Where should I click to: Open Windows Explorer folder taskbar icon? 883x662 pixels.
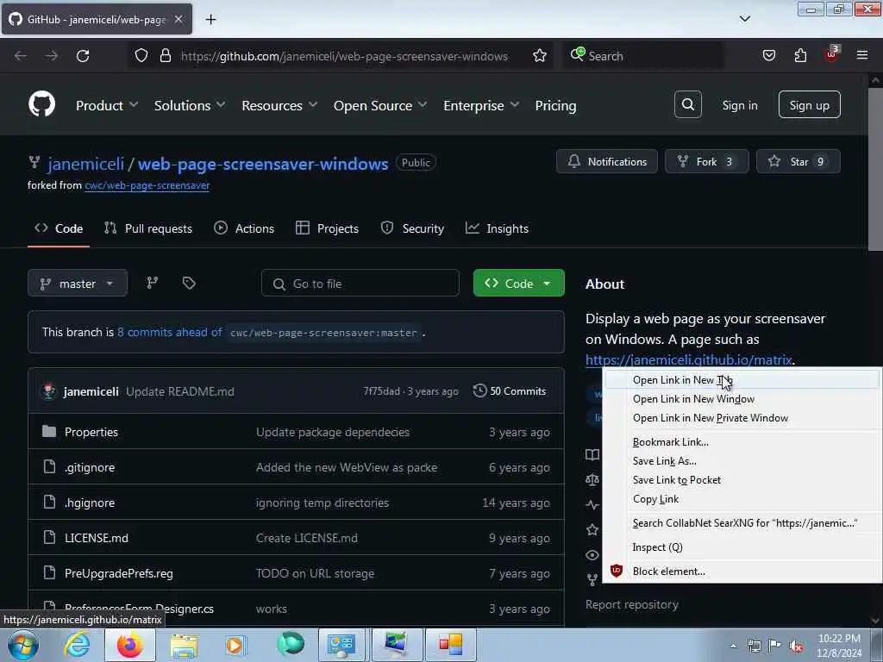184,645
